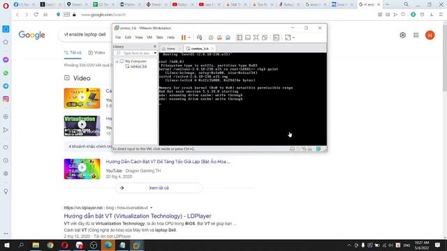Play the Virtualization video thumbnail
447x251 pixels.
(82, 125)
